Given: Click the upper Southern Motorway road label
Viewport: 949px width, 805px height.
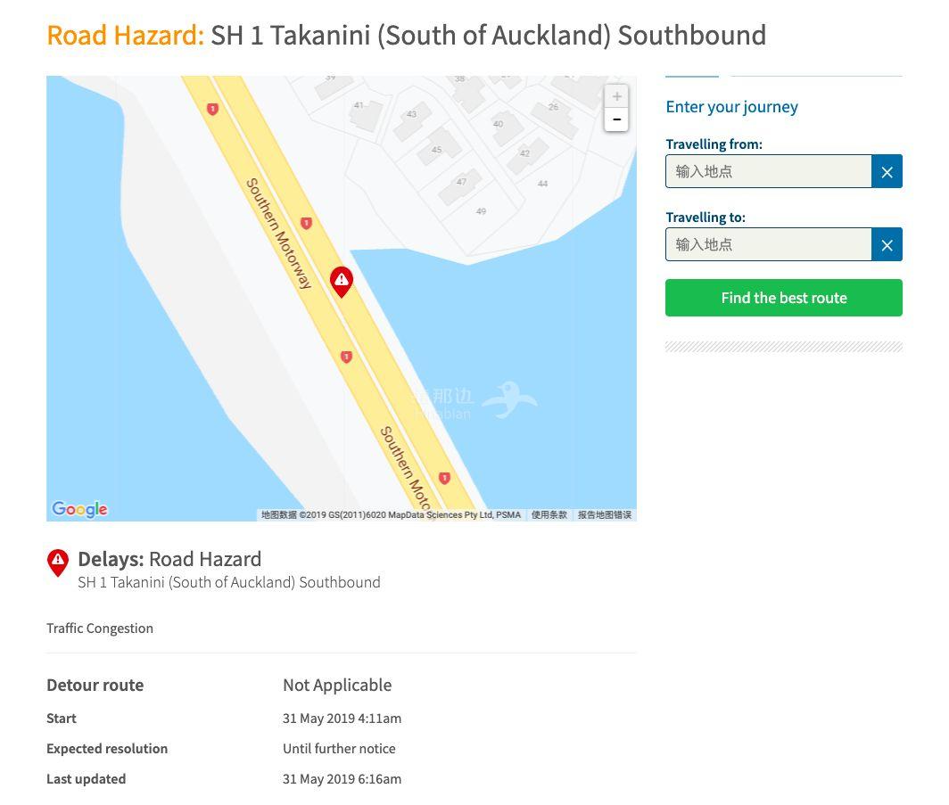Looking at the screenshot, I should click(279, 234).
